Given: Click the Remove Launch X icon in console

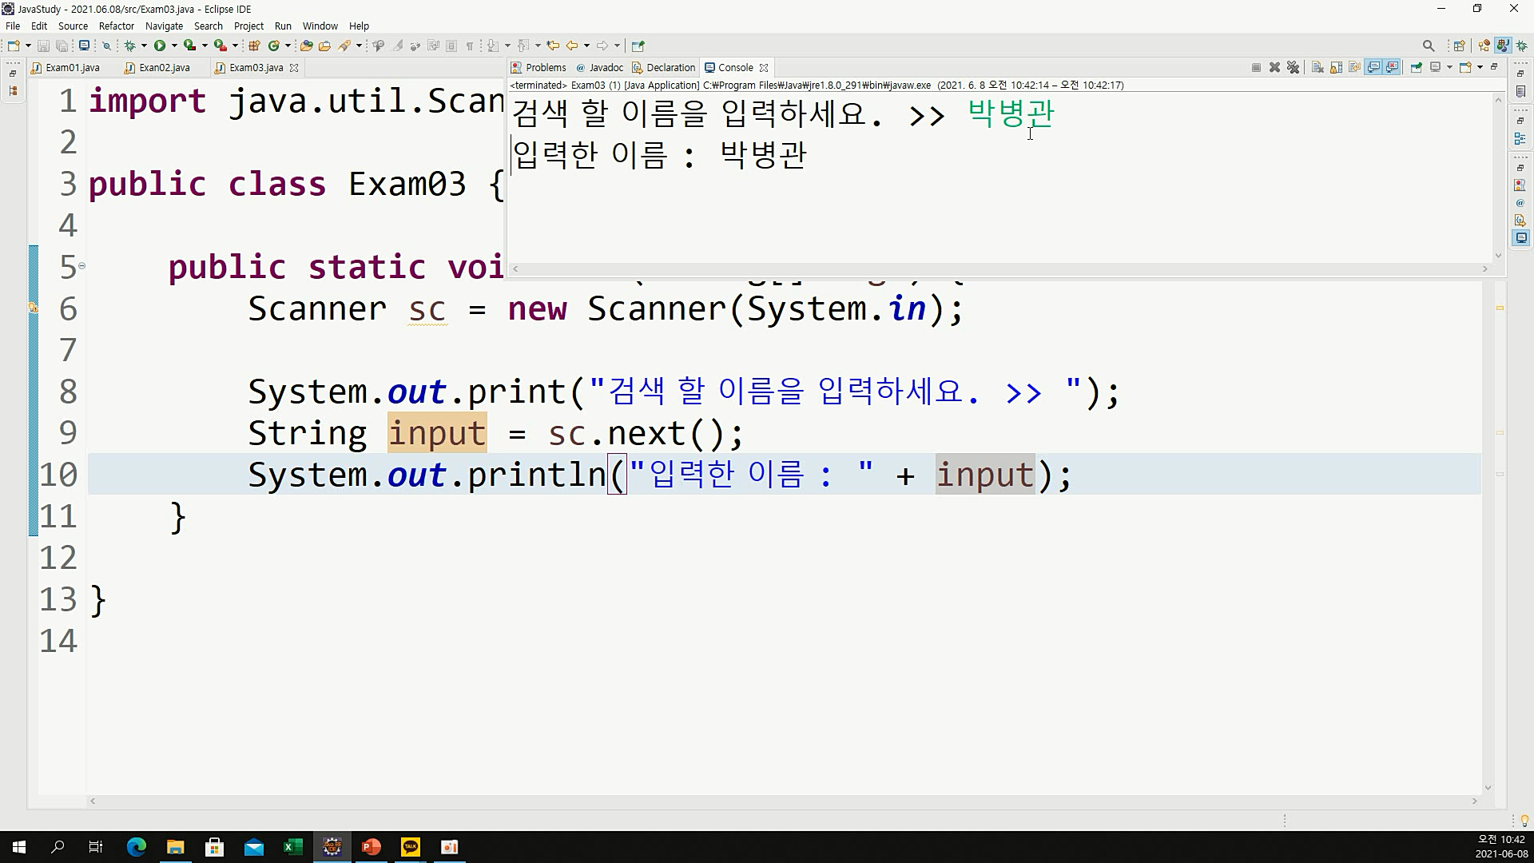Looking at the screenshot, I should (1274, 68).
